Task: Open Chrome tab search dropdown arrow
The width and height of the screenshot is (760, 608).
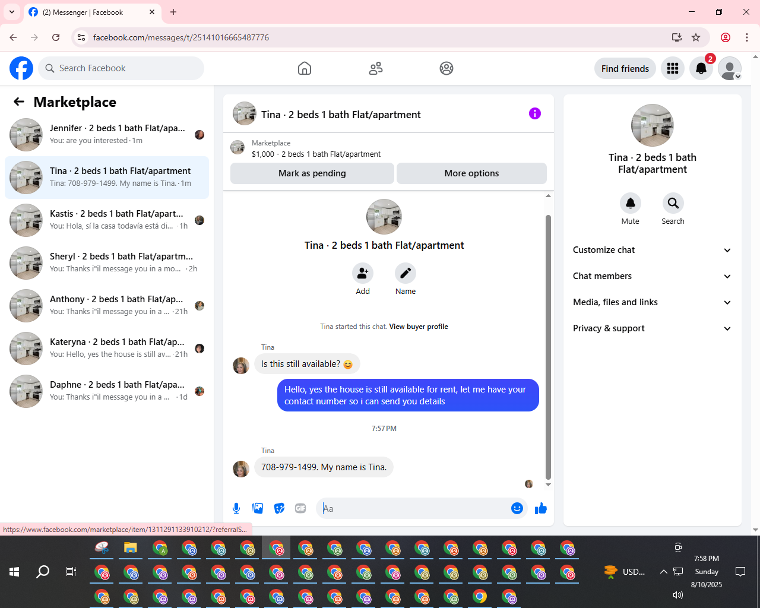Action: tap(12, 12)
